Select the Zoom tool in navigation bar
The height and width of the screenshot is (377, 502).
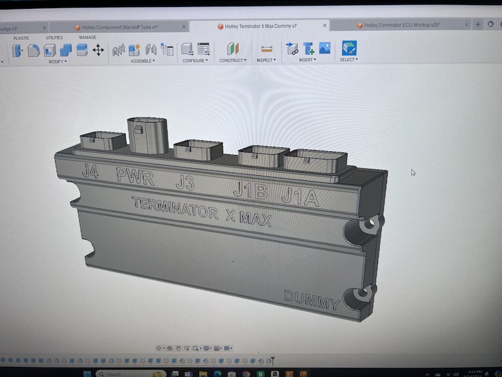187,348
